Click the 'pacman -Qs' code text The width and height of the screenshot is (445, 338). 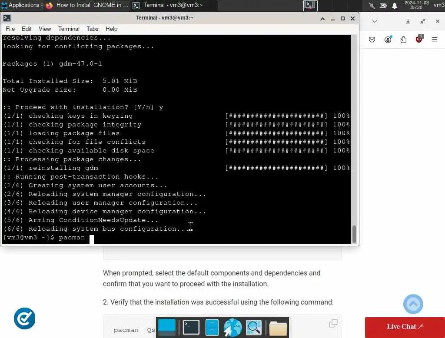tap(134, 330)
